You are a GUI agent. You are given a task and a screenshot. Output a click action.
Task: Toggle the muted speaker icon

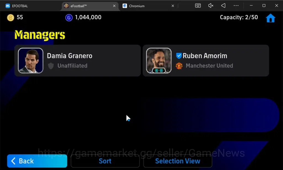211,6
